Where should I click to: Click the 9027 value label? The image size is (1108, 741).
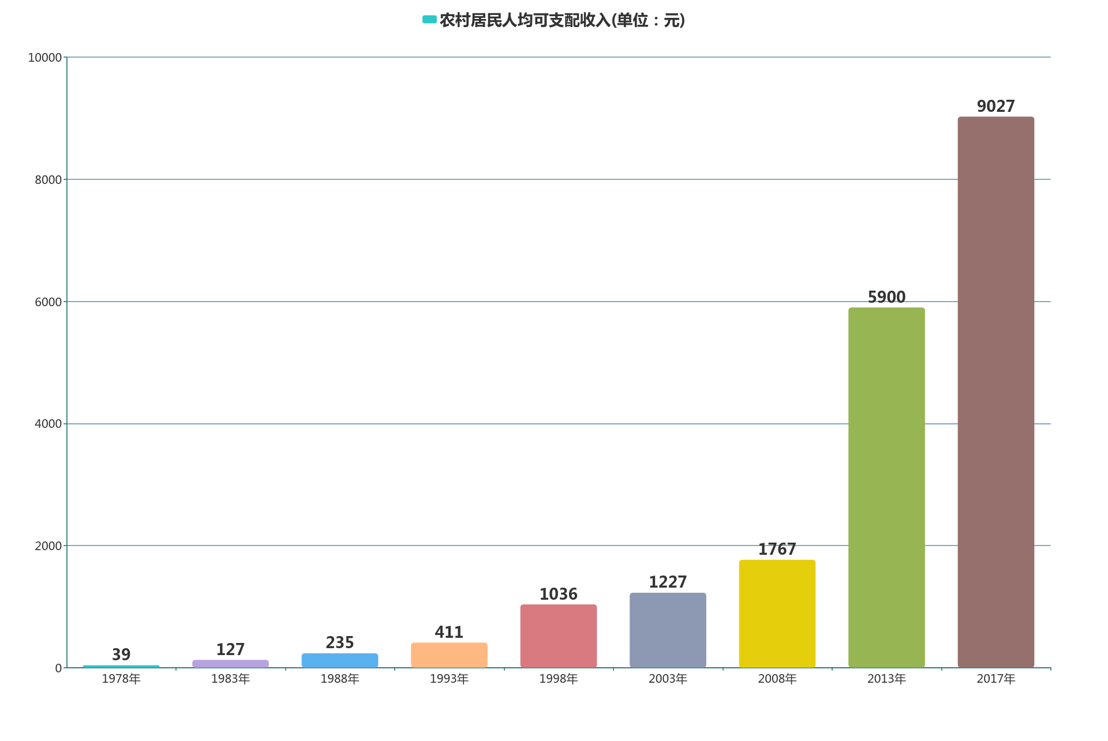(x=995, y=107)
